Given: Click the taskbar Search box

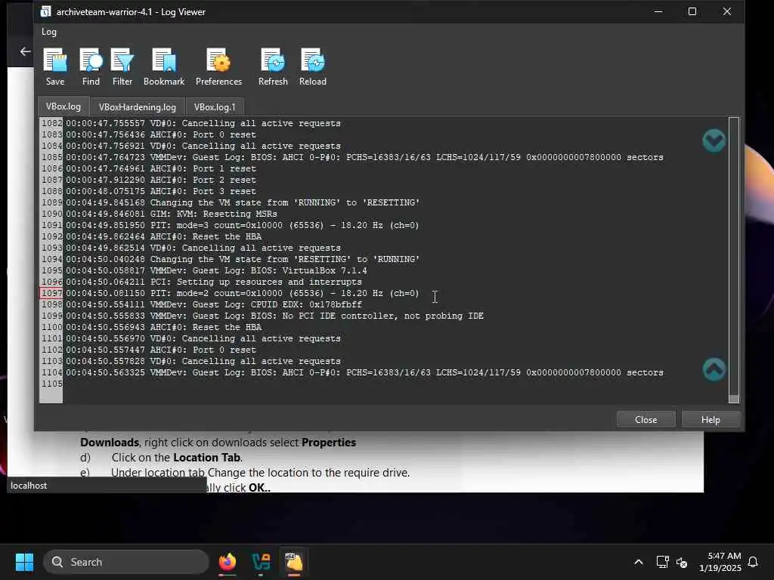Looking at the screenshot, I should pos(126,562).
